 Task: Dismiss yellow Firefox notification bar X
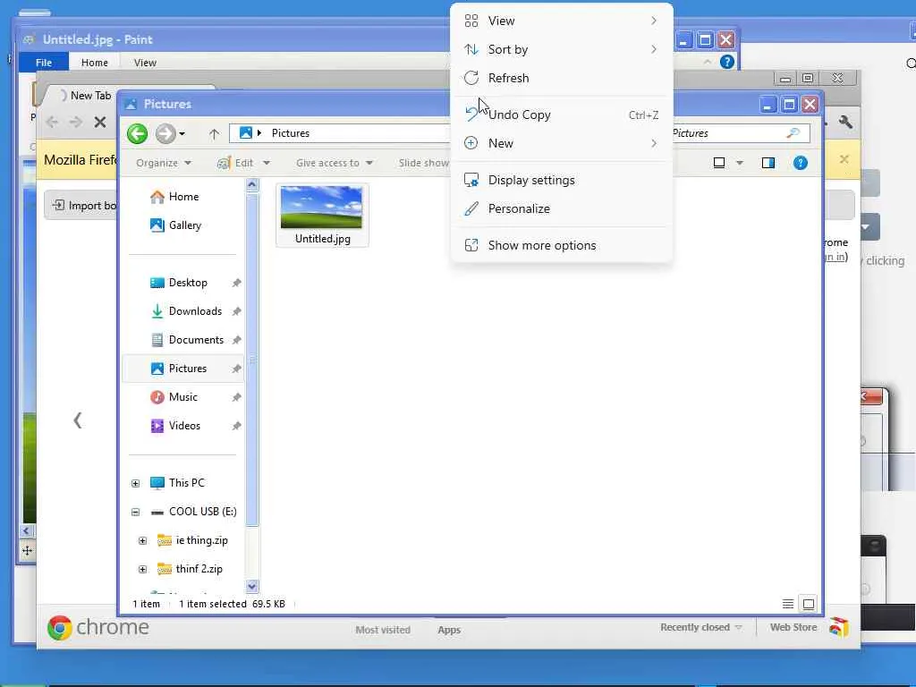(844, 159)
